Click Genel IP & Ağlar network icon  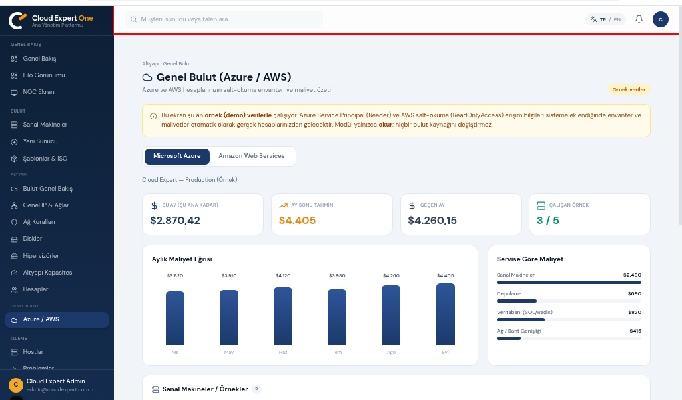[x=15, y=205]
